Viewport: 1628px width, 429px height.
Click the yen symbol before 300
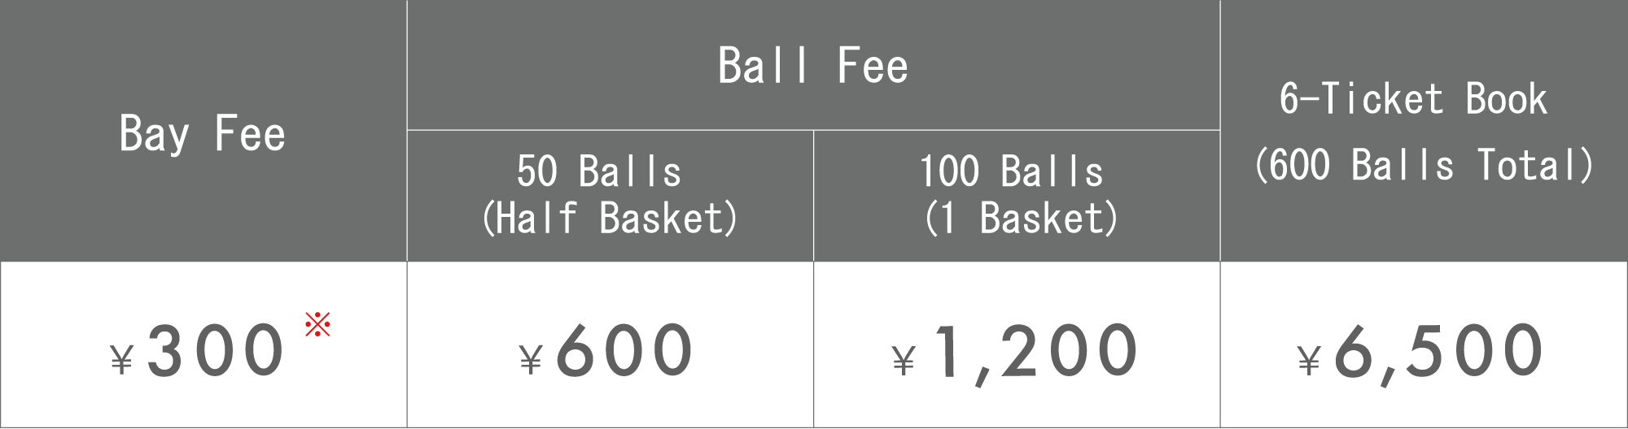click(x=121, y=358)
